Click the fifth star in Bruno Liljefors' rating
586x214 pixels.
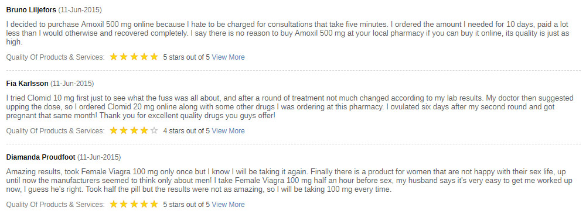154,57
